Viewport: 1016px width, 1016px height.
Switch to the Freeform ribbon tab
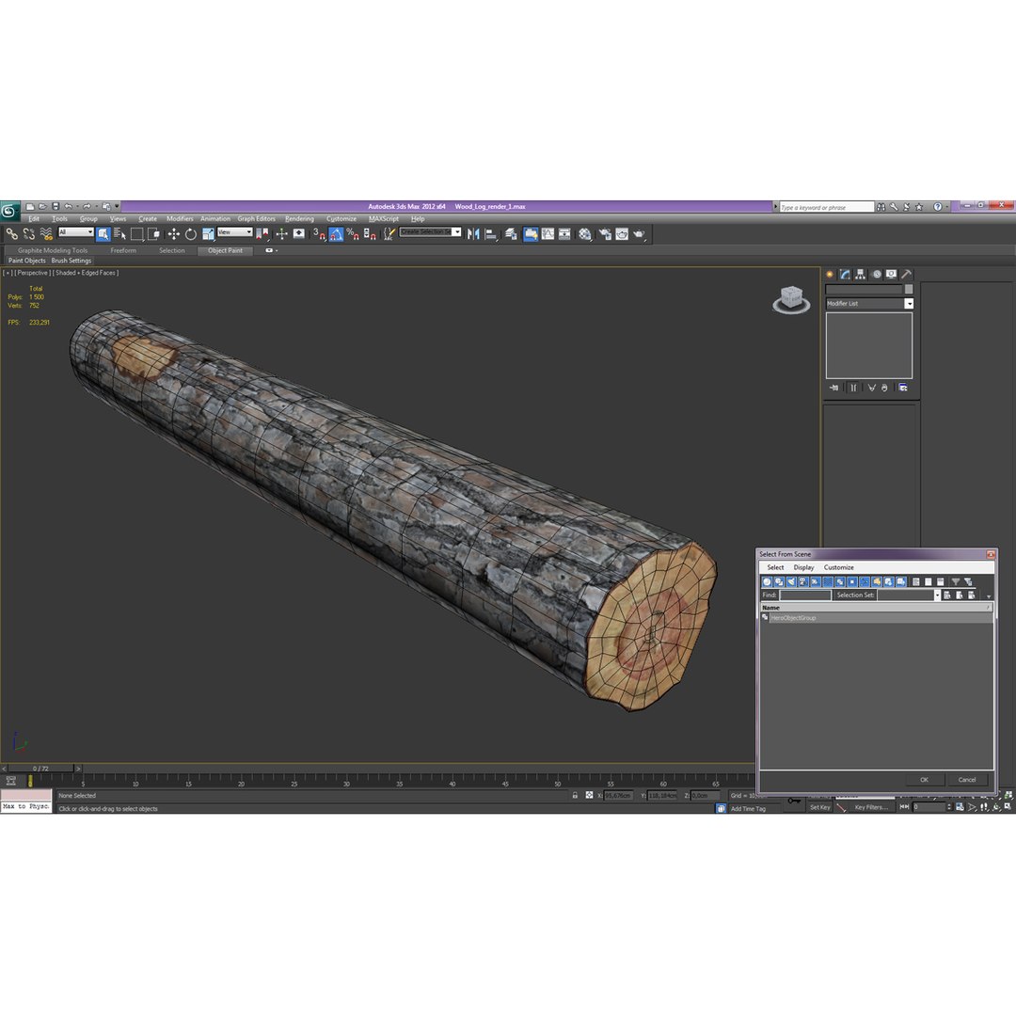[123, 250]
